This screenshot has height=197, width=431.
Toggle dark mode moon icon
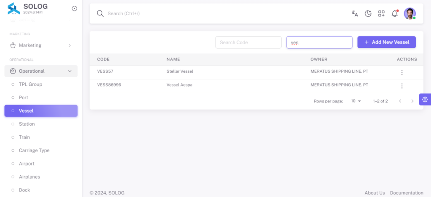coord(368,13)
